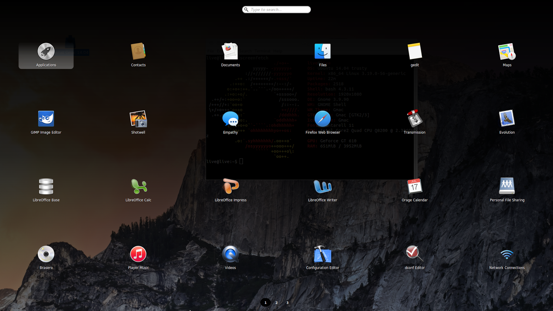Open Evolution mail app
Viewport: 553px width, 311px height.
507,119
